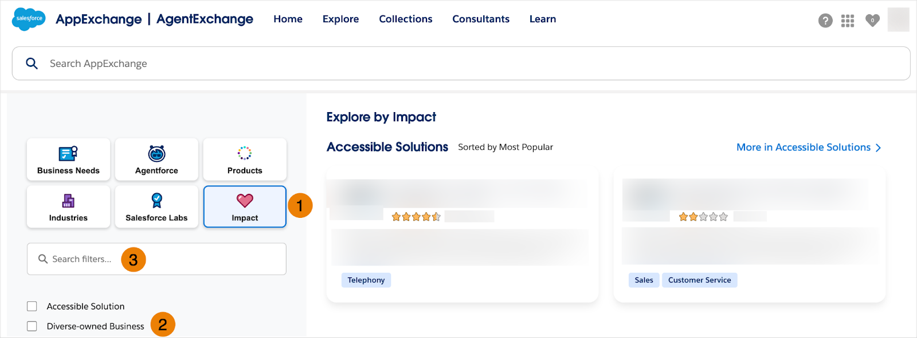
Task: Click the AppExchange title link
Action: click(x=99, y=19)
